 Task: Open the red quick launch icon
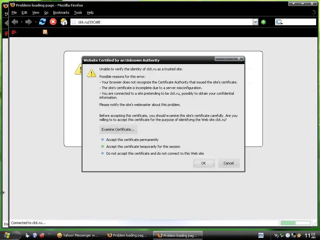(x=42, y=235)
